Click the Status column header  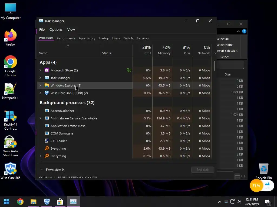[x=116, y=51]
